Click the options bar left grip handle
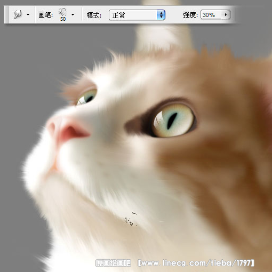 (x=6, y=14)
